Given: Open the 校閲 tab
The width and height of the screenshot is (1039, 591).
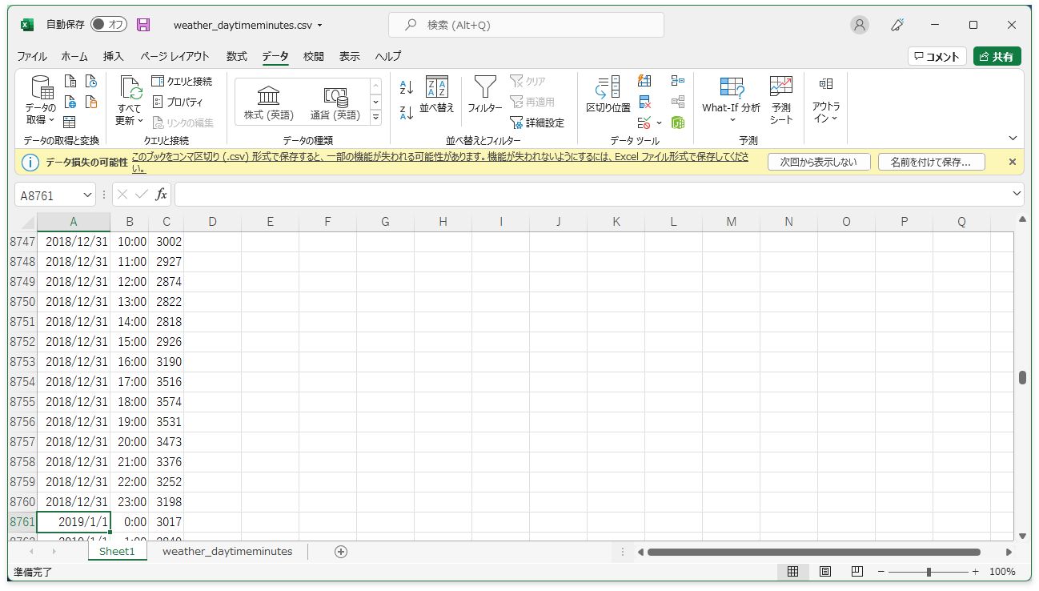Looking at the screenshot, I should [314, 57].
